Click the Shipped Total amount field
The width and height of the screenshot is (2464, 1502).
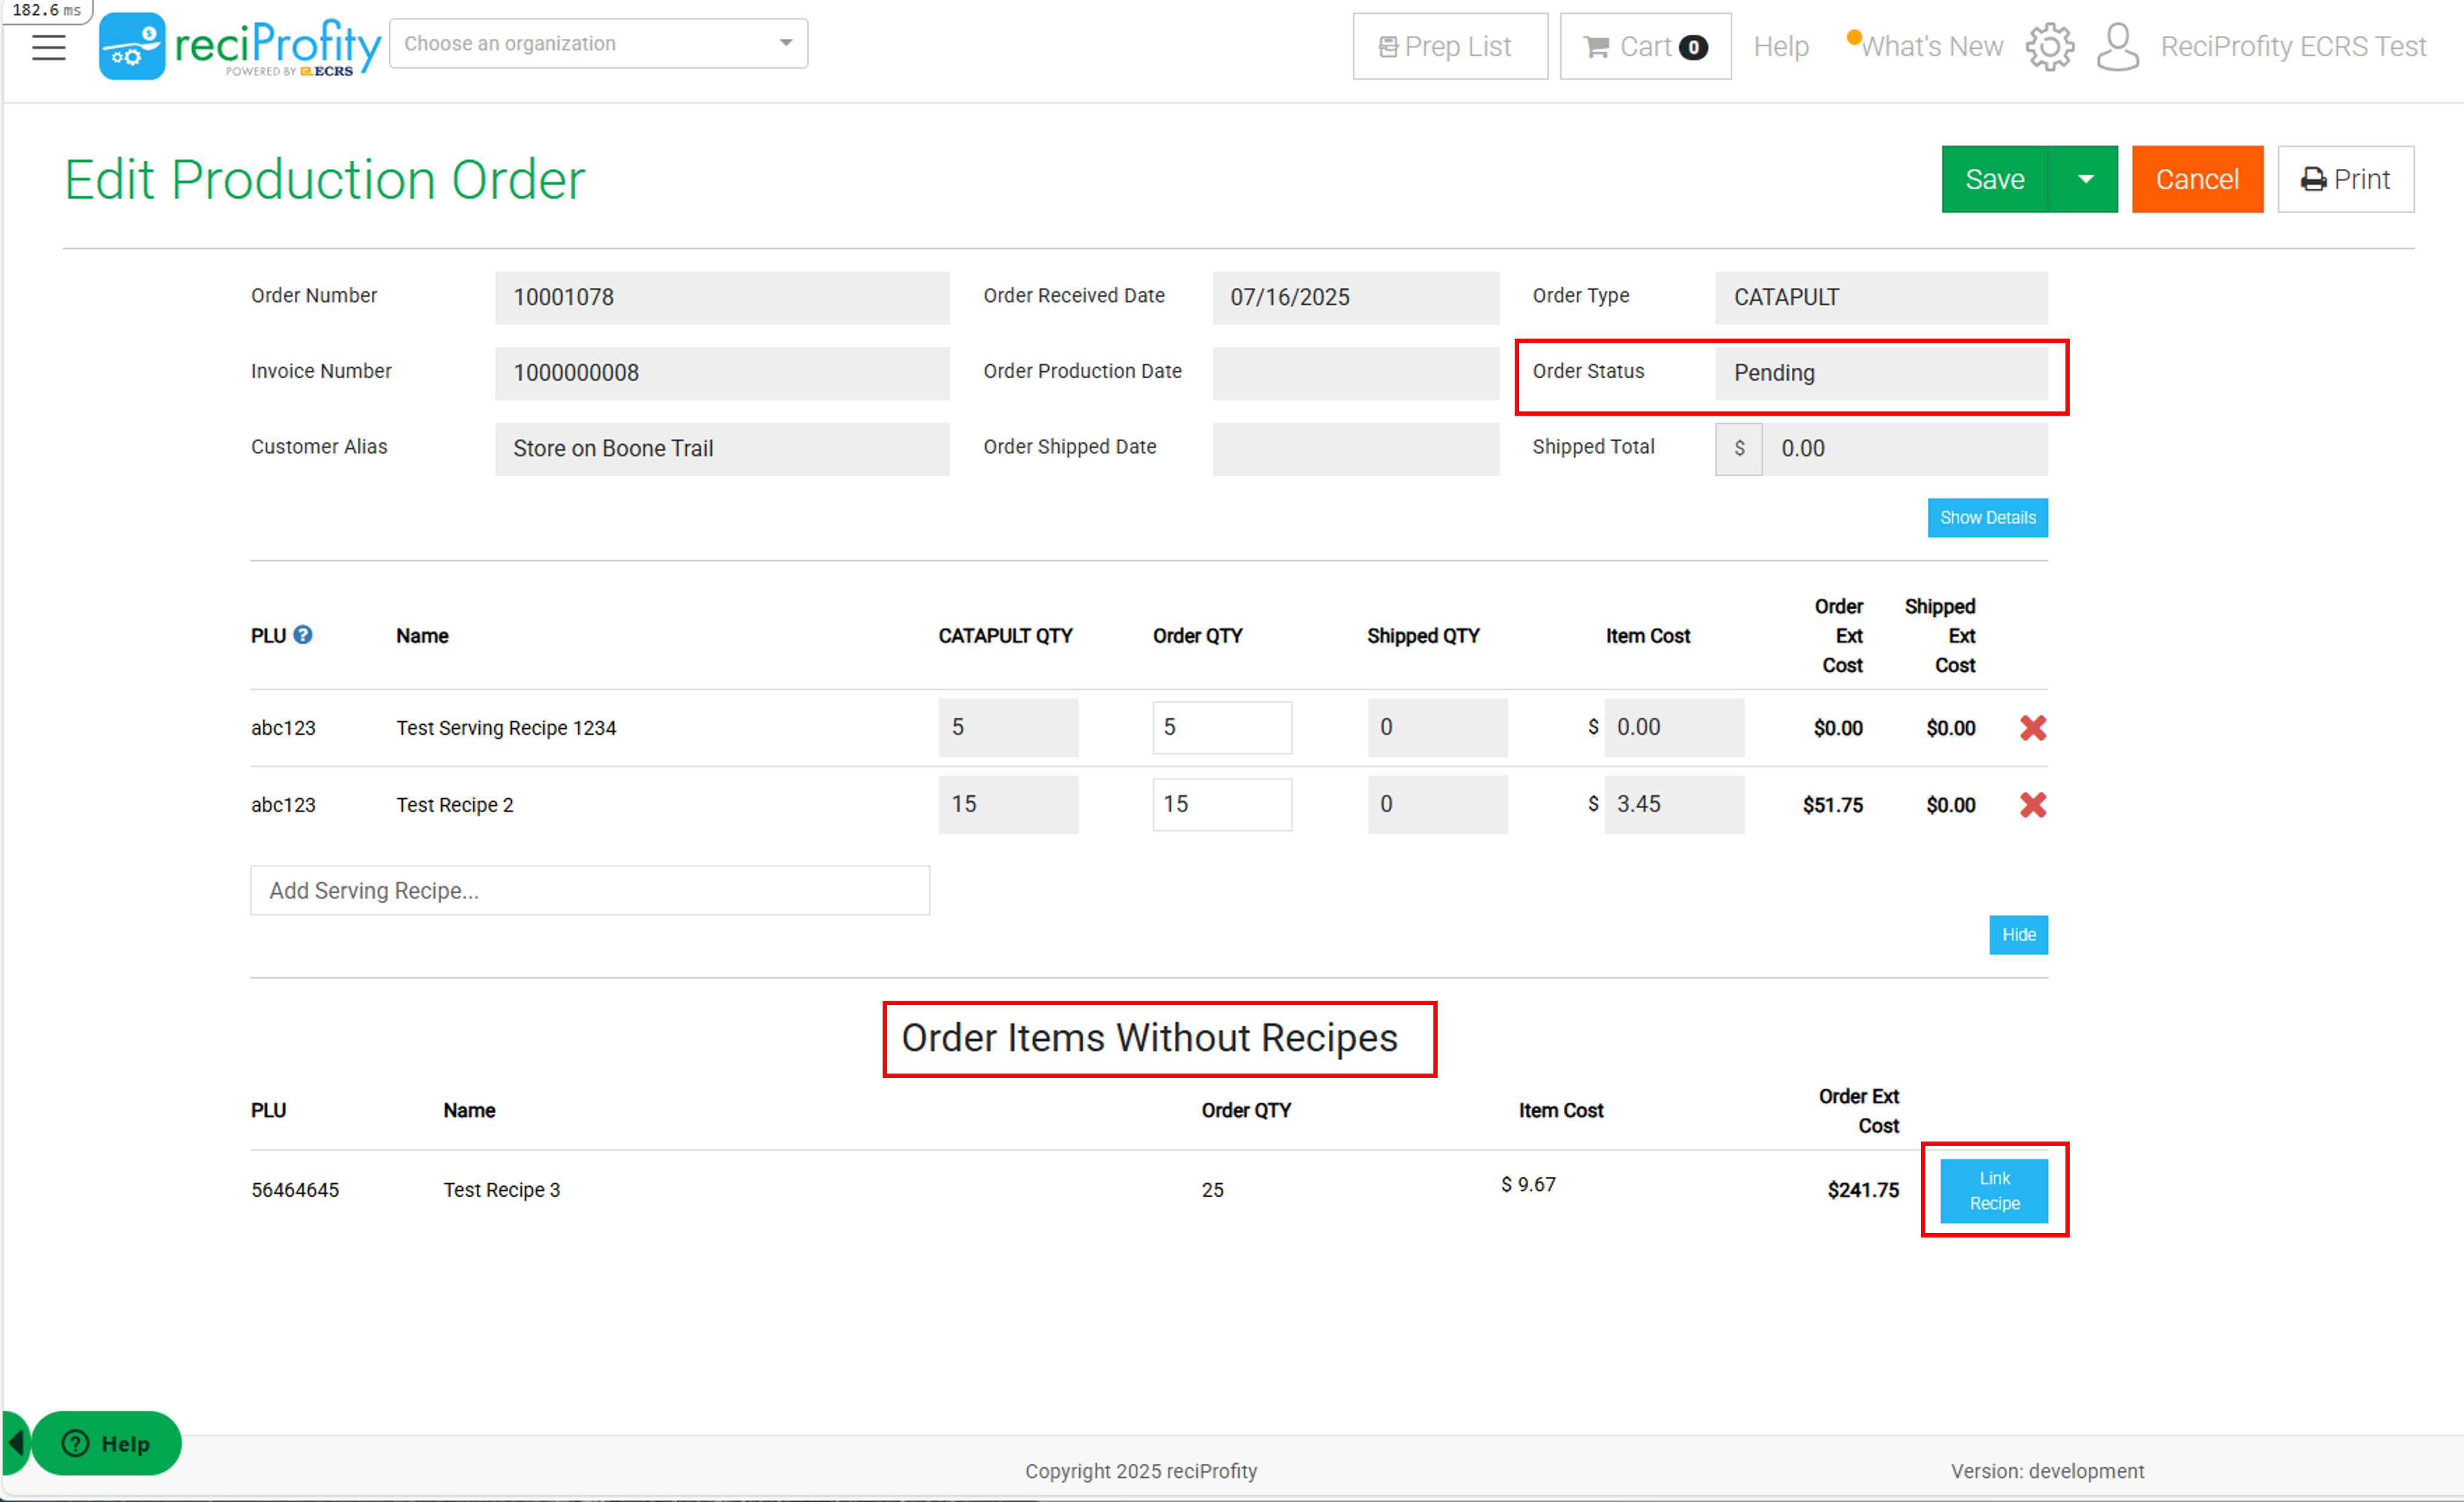[x=1904, y=448]
